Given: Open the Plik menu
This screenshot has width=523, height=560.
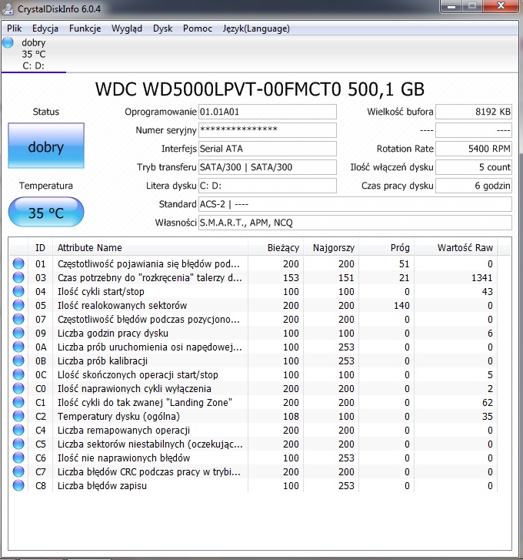Looking at the screenshot, I should pyautogui.click(x=15, y=29).
